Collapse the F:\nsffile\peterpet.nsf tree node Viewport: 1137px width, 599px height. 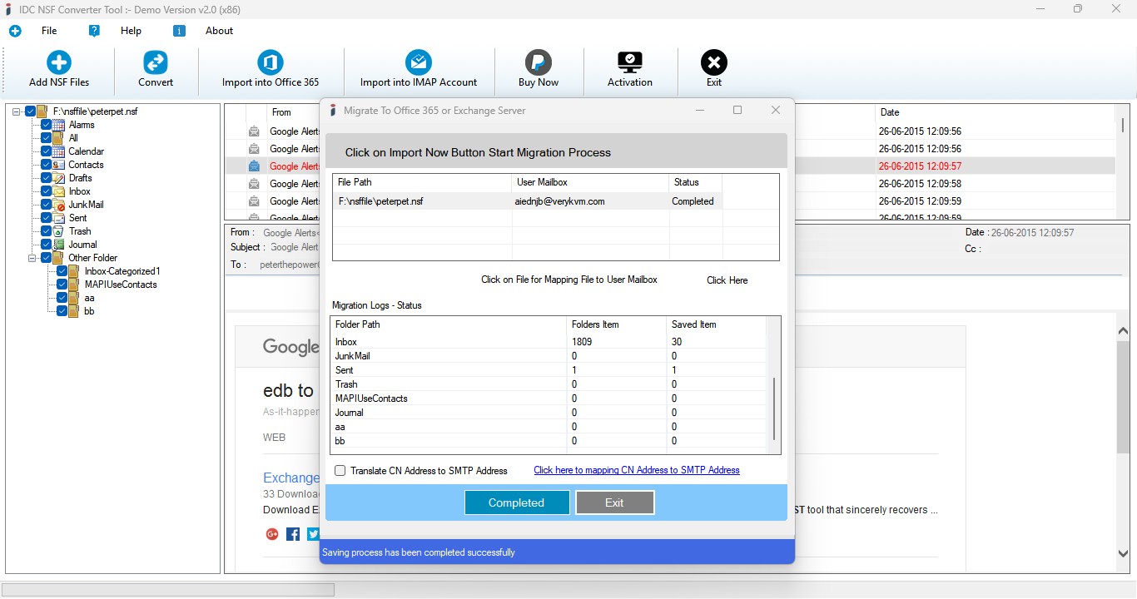tap(17, 111)
